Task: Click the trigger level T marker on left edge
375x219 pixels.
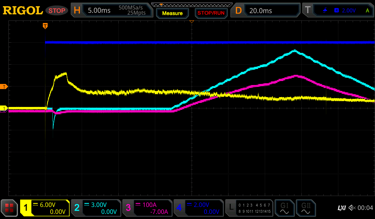Action: pos(4,87)
